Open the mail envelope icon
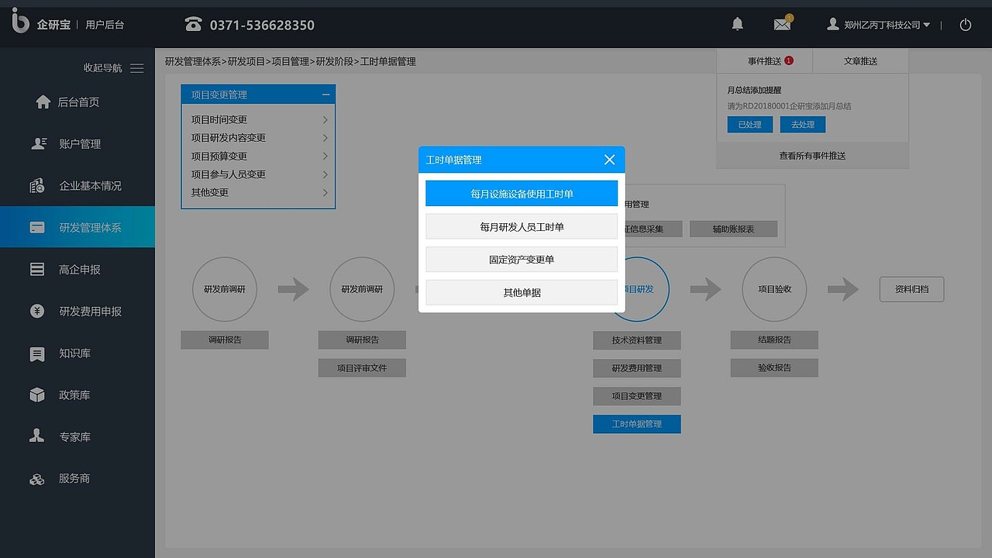 click(x=783, y=24)
